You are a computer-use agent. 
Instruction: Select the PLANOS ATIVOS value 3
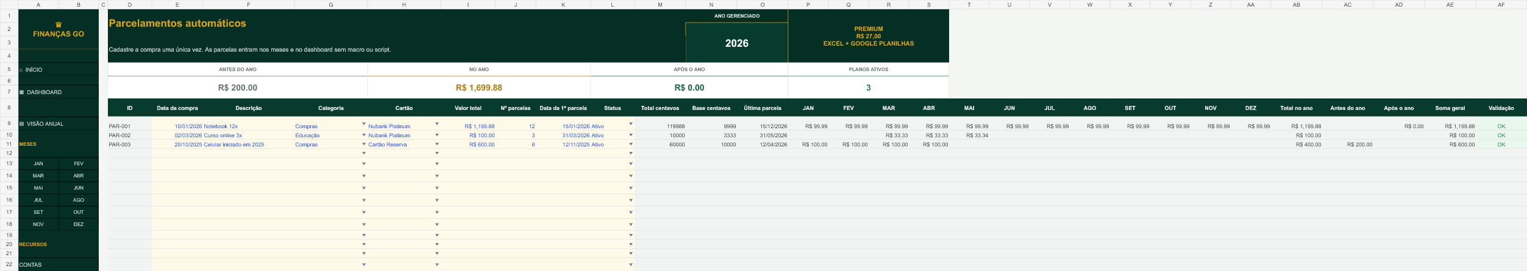click(868, 87)
